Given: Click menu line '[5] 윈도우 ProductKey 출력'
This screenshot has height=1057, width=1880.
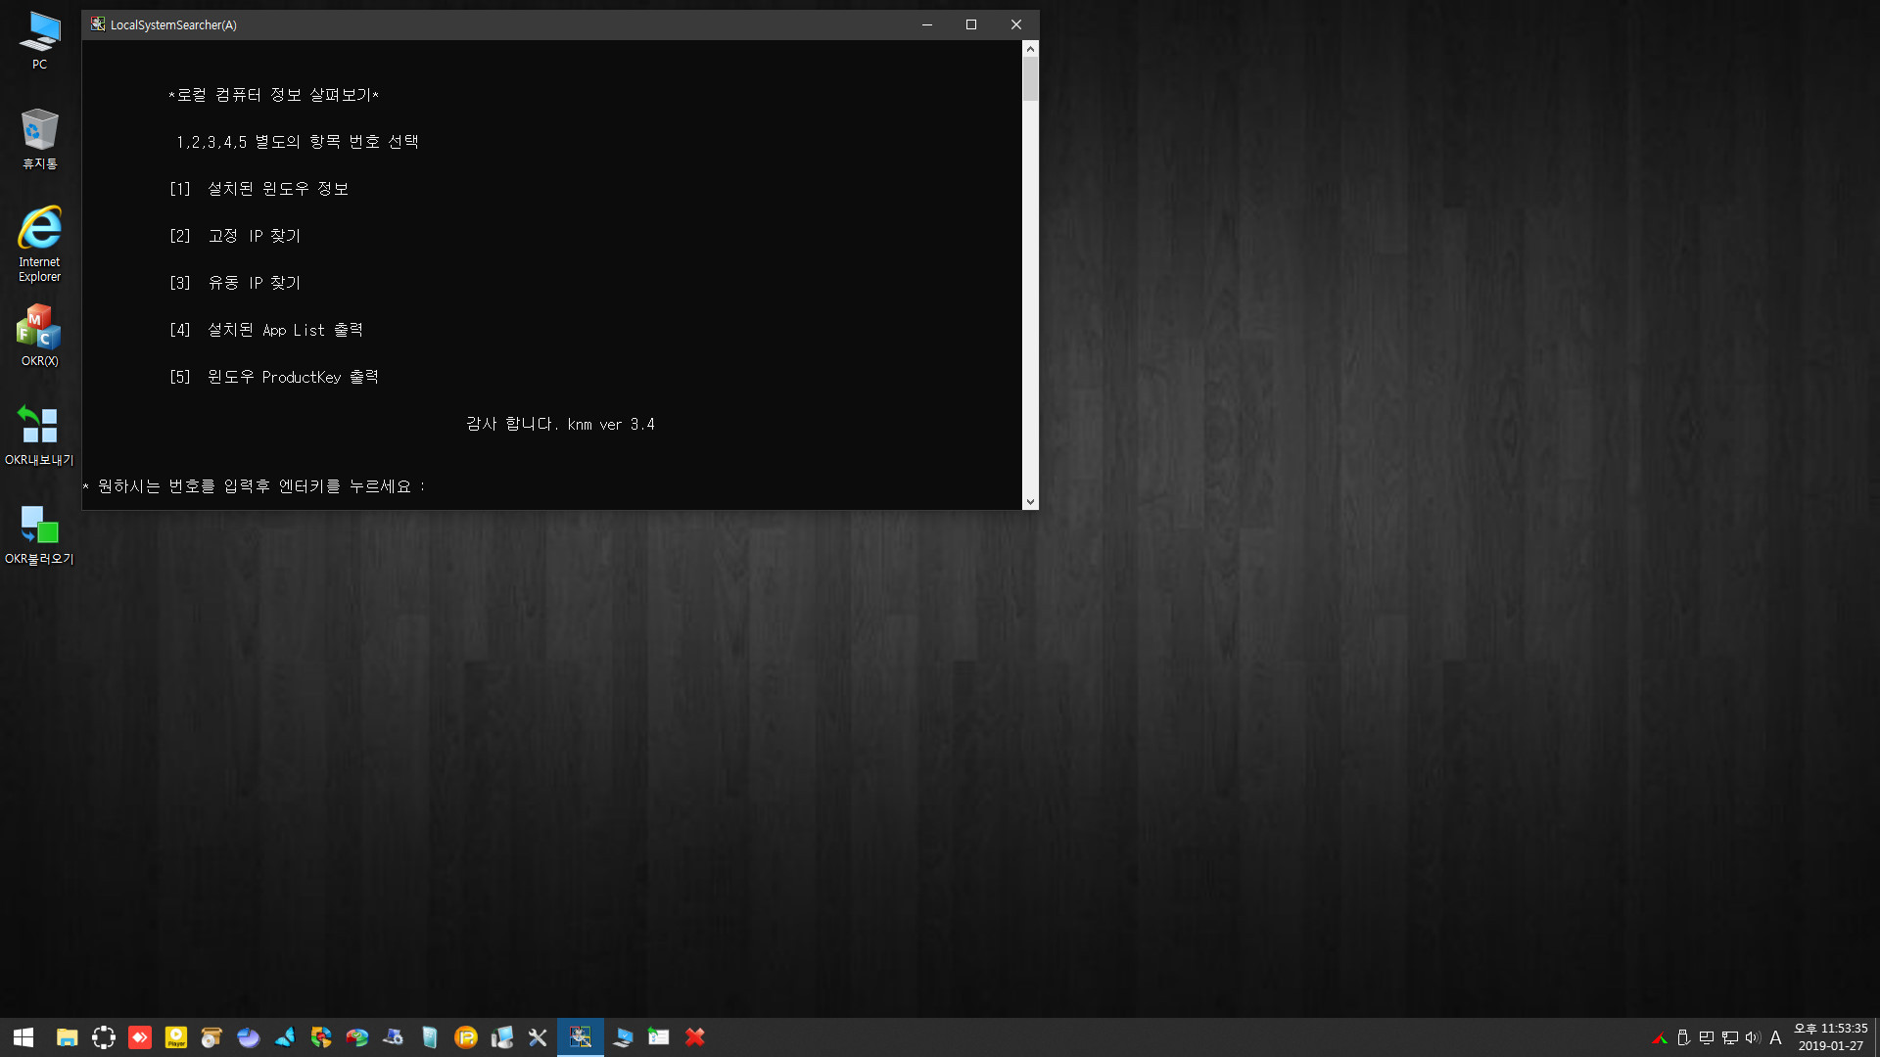Looking at the screenshot, I should pos(274,377).
